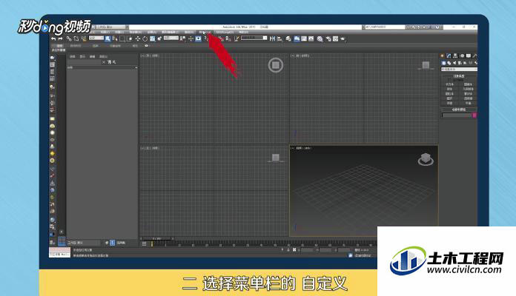Viewport: 516px width, 296px height.
Task: Open the Material Editor icon
Action: click(320, 38)
